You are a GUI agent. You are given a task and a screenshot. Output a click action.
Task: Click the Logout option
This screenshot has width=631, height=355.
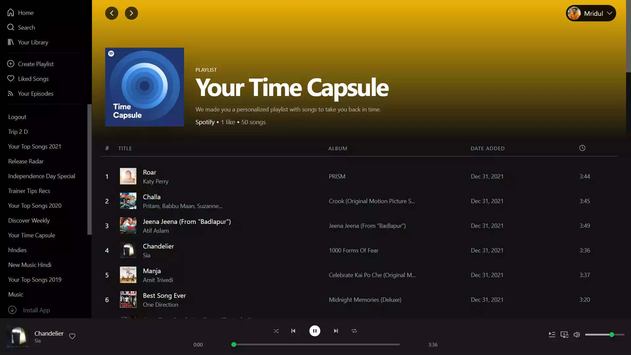pyautogui.click(x=17, y=117)
